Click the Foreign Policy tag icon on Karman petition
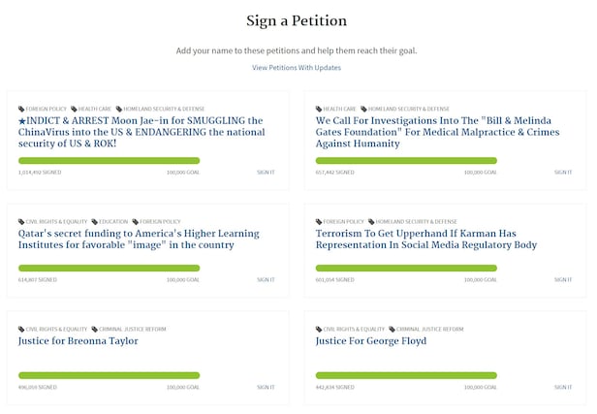 click(x=319, y=221)
